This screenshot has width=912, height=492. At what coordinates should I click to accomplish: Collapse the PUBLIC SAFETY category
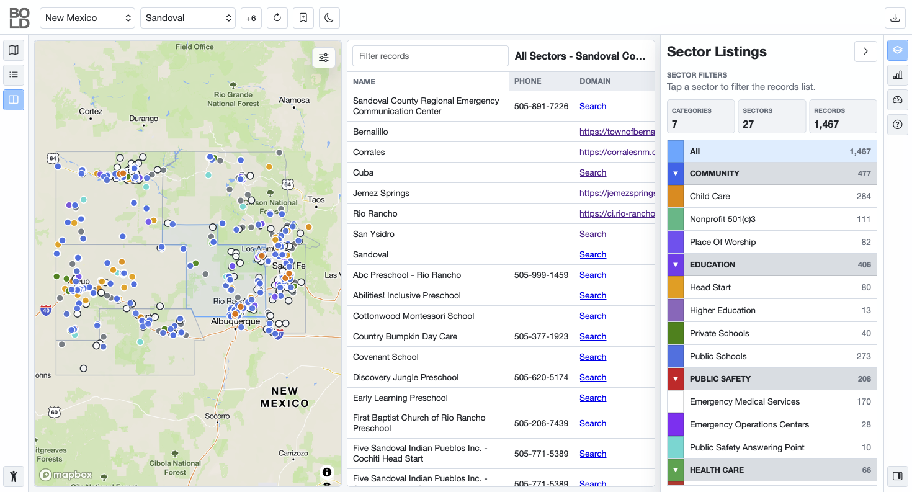(x=676, y=379)
